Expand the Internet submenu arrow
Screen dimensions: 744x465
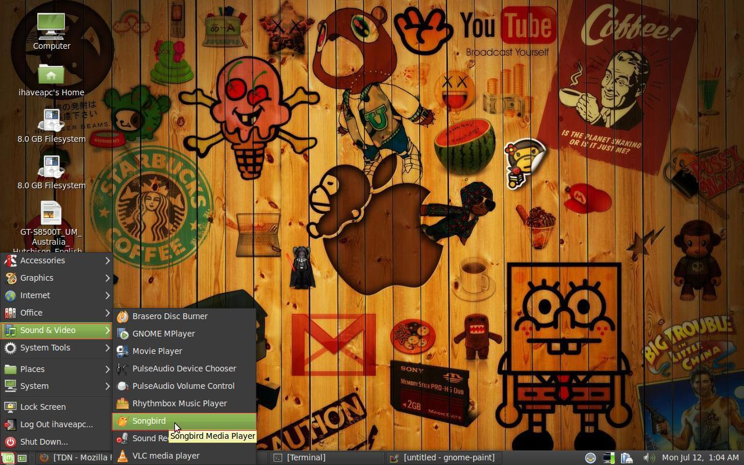pos(108,295)
